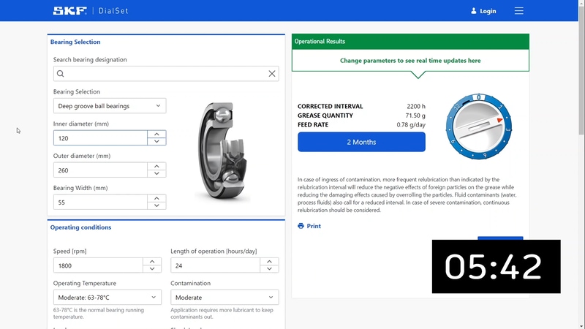Decrease the speed rpm value
The height and width of the screenshot is (329, 585).
pyautogui.click(x=151, y=269)
